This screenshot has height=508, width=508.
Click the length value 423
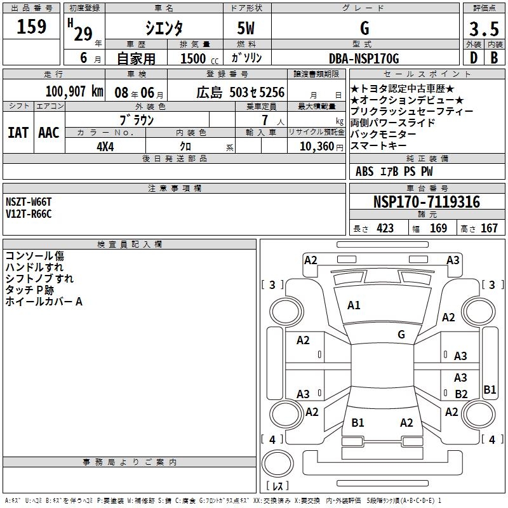pyautogui.click(x=385, y=229)
